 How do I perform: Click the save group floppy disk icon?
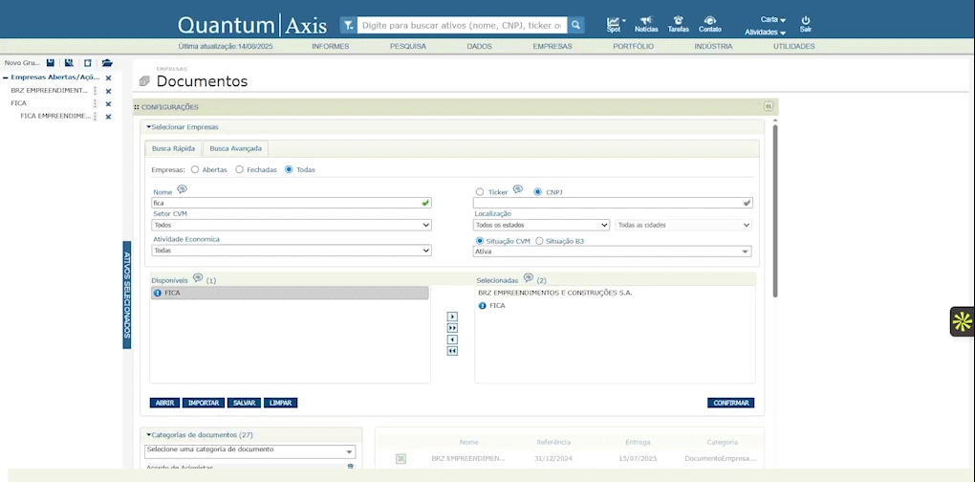tap(51, 63)
